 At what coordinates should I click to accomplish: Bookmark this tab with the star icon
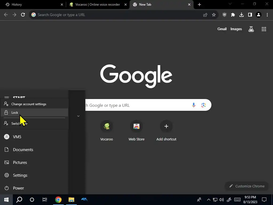(214, 15)
